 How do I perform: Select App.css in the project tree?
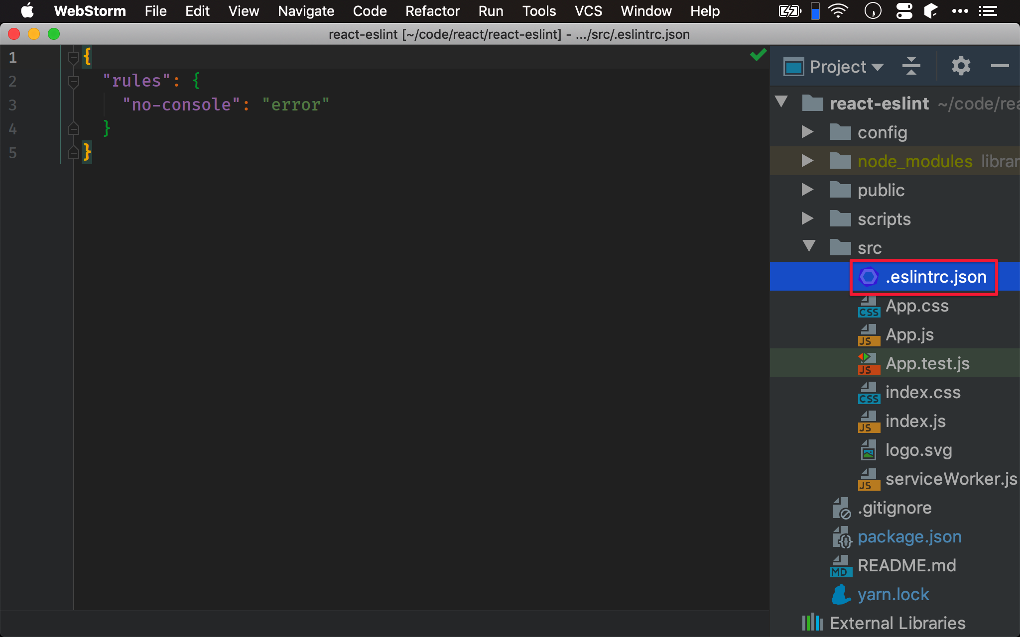coord(894,305)
